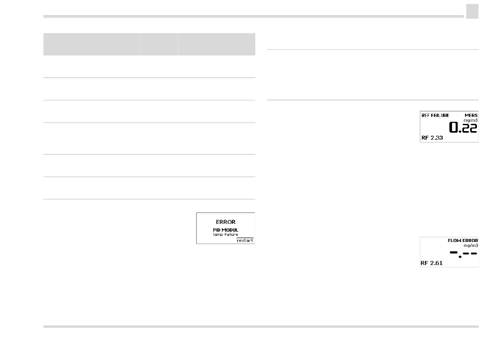Click the 0.22 measurement reading
493x342 pixels.
463,127
